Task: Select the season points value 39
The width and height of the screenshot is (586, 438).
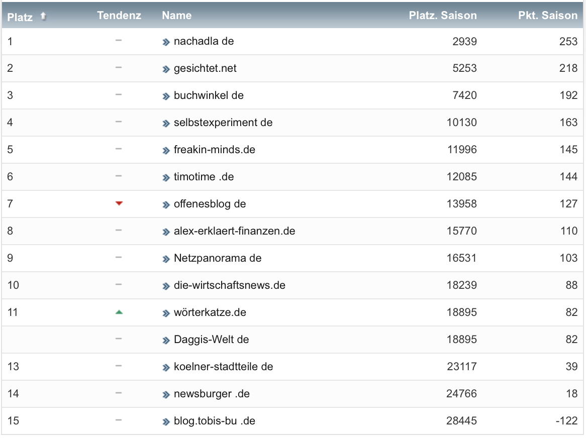Action: (571, 367)
